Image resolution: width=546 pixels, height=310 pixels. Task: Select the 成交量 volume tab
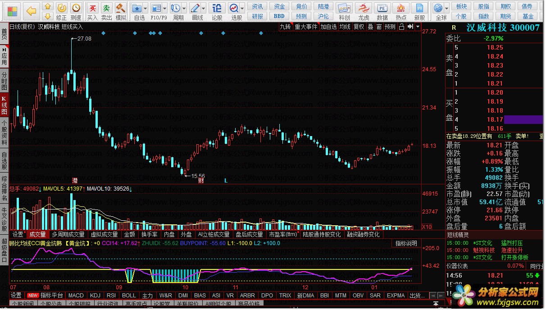[37, 234]
